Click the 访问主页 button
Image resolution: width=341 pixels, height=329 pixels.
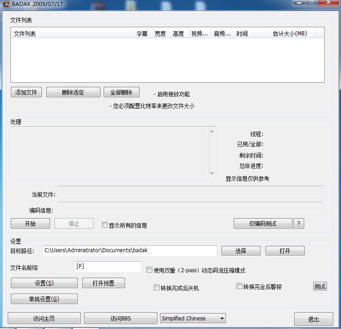click(x=44, y=319)
